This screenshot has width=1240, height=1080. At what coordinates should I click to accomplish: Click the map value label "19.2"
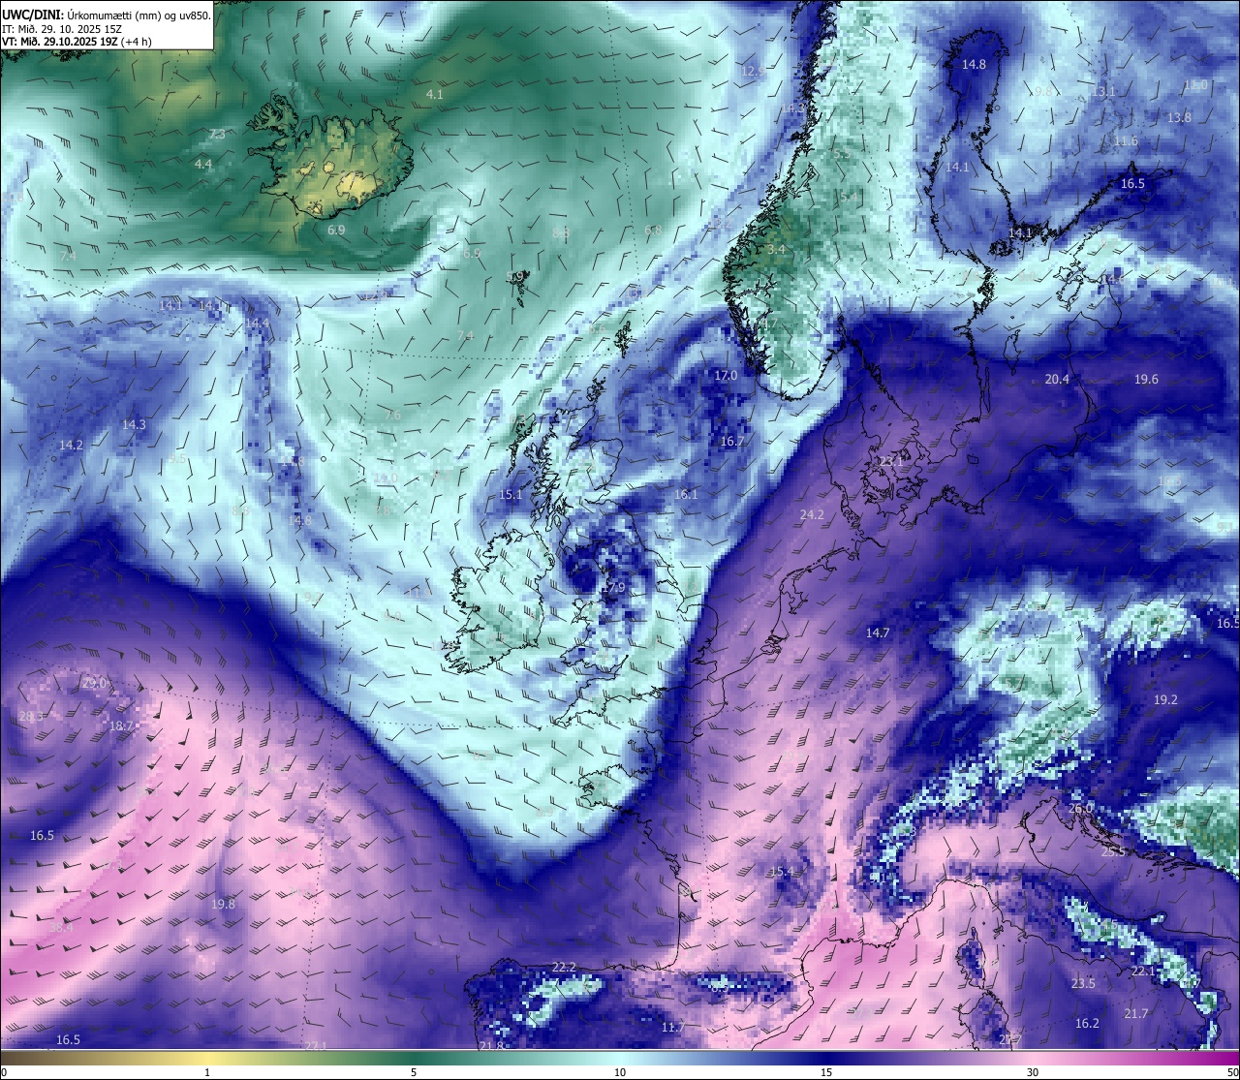click(1165, 699)
